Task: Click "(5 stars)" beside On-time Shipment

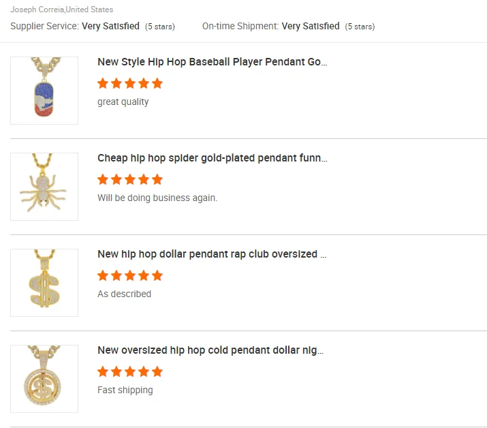Action: tap(360, 27)
